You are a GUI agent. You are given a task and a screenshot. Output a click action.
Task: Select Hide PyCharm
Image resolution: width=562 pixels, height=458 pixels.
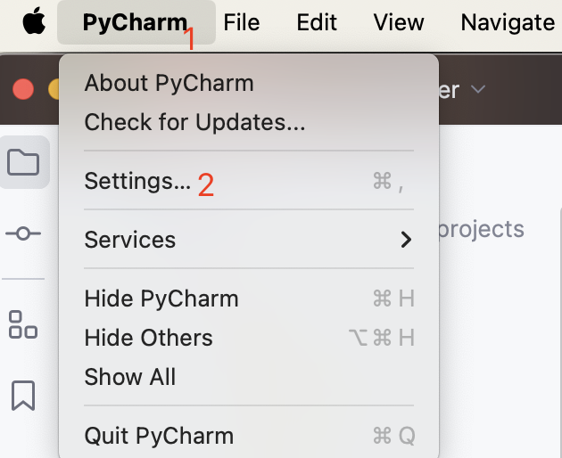coord(161,299)
